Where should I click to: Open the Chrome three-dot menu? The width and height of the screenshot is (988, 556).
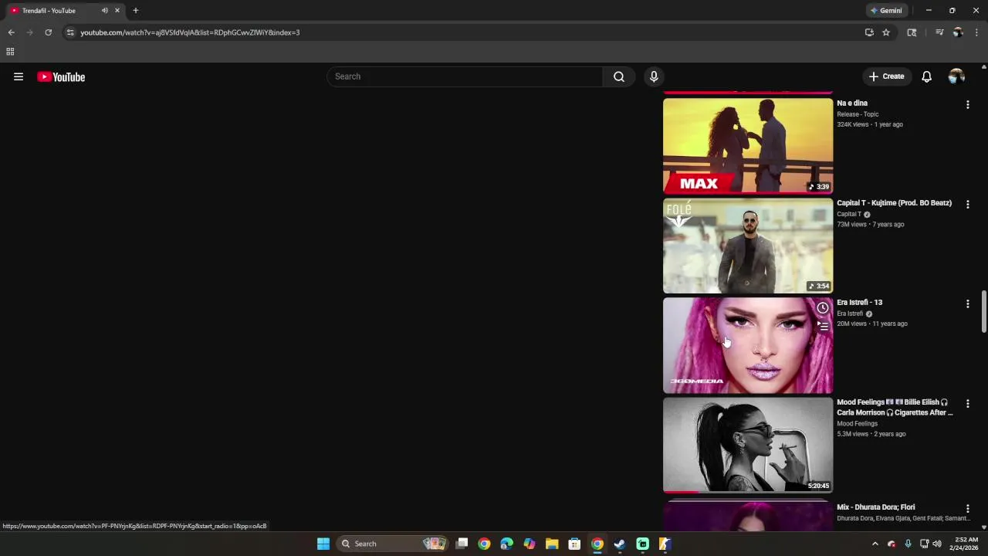click(976, 32)
